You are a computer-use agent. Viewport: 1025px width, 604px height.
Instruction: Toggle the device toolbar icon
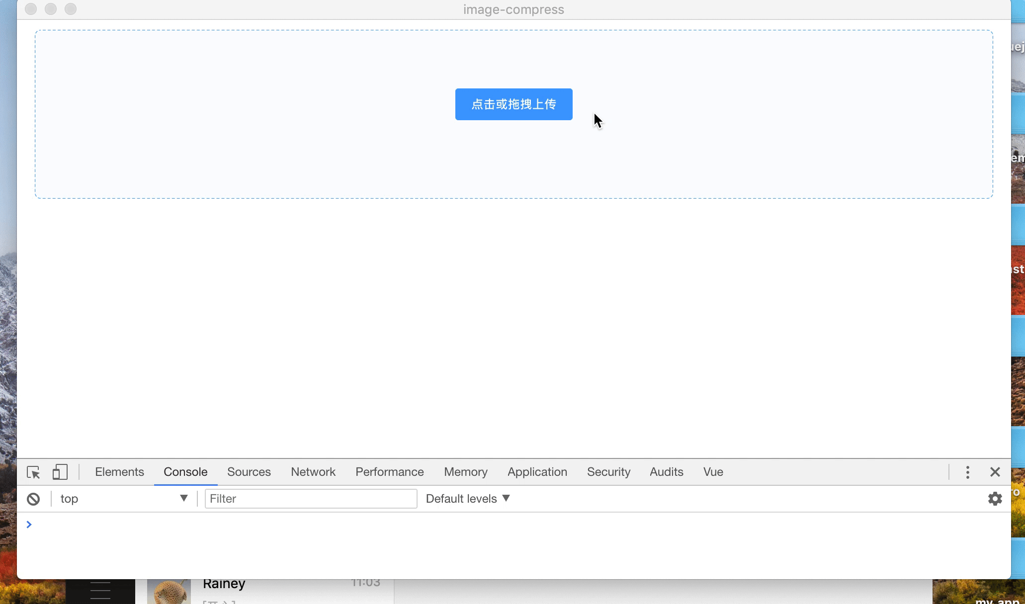60,472
